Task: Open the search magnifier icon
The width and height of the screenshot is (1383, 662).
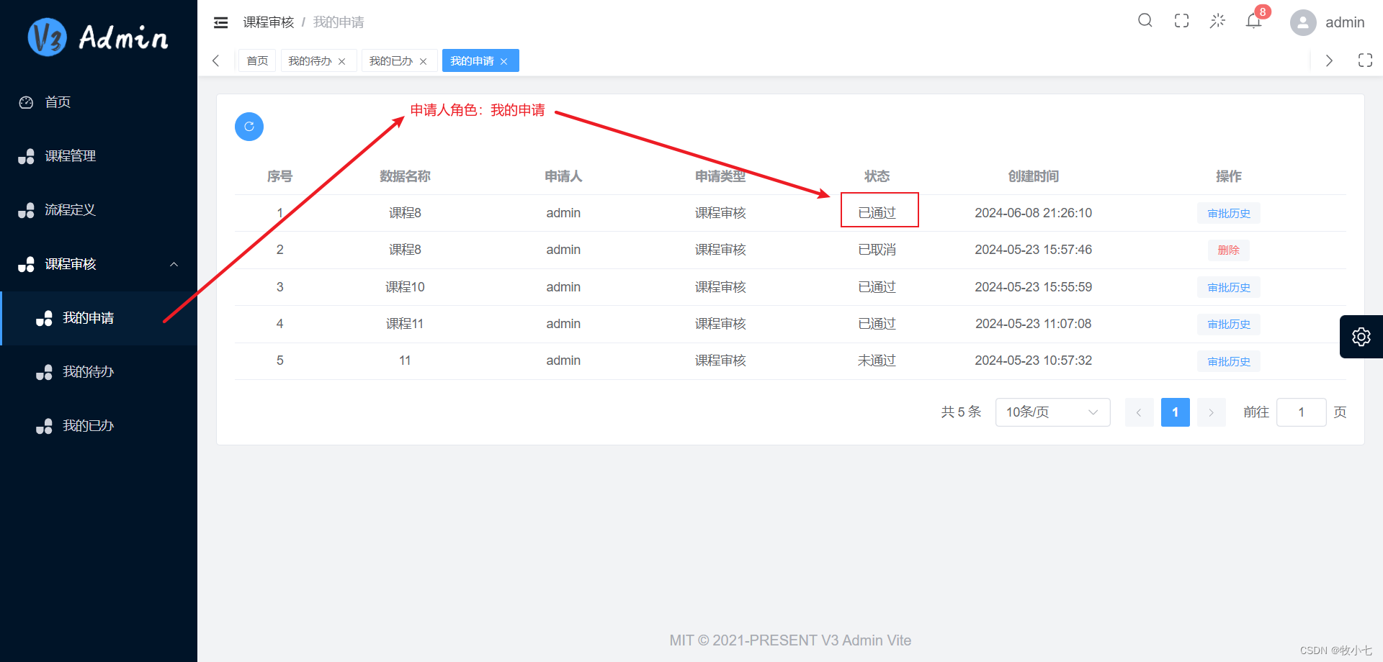Action: click(x=1145, y=21)
